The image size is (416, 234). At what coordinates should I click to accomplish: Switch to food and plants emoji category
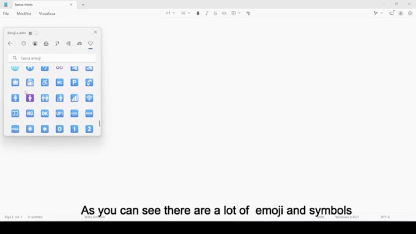point(69,43)
